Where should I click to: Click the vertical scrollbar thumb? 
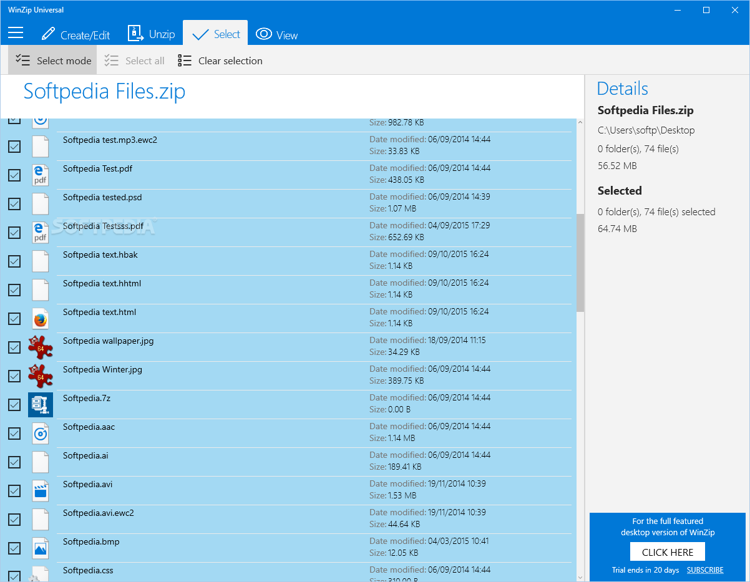(580, 263)
